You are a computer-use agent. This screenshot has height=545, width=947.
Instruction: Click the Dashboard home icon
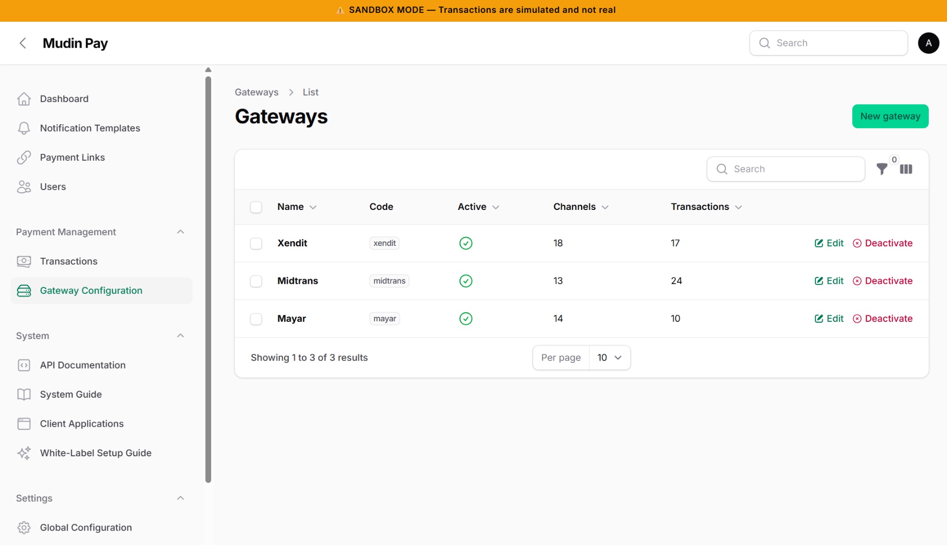click(24, 99)
